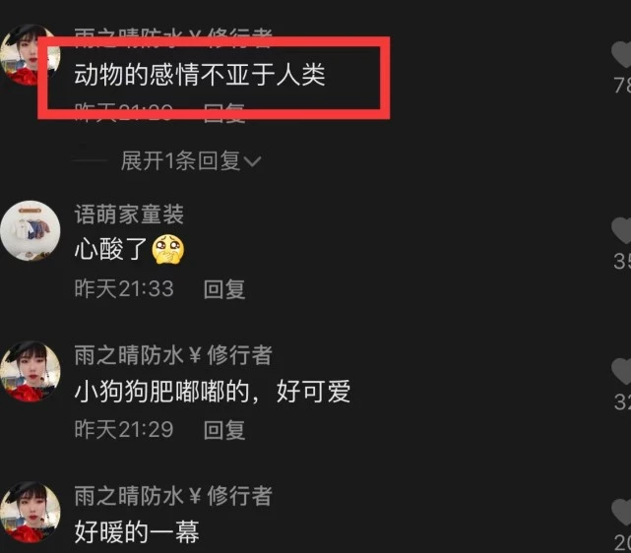The height and width of the screenshot is (553, 631).
Task: Select comment text 好暖的一幕
Action: 137,532
